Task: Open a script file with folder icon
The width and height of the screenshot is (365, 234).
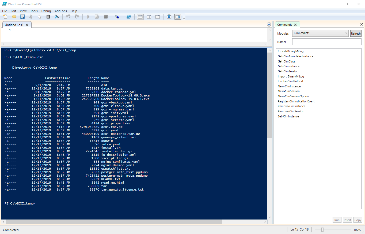Action: [14, 17]
